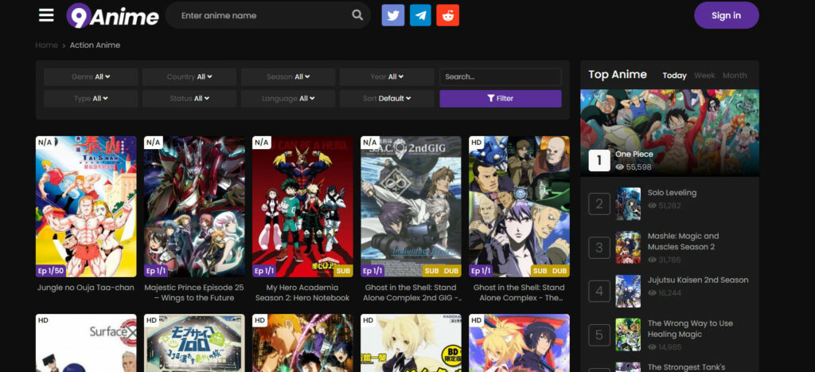Open Ghost in the Shell 2nd GIG poster
815x372 pixels.
pyautogui.click(x=411, y=206)
